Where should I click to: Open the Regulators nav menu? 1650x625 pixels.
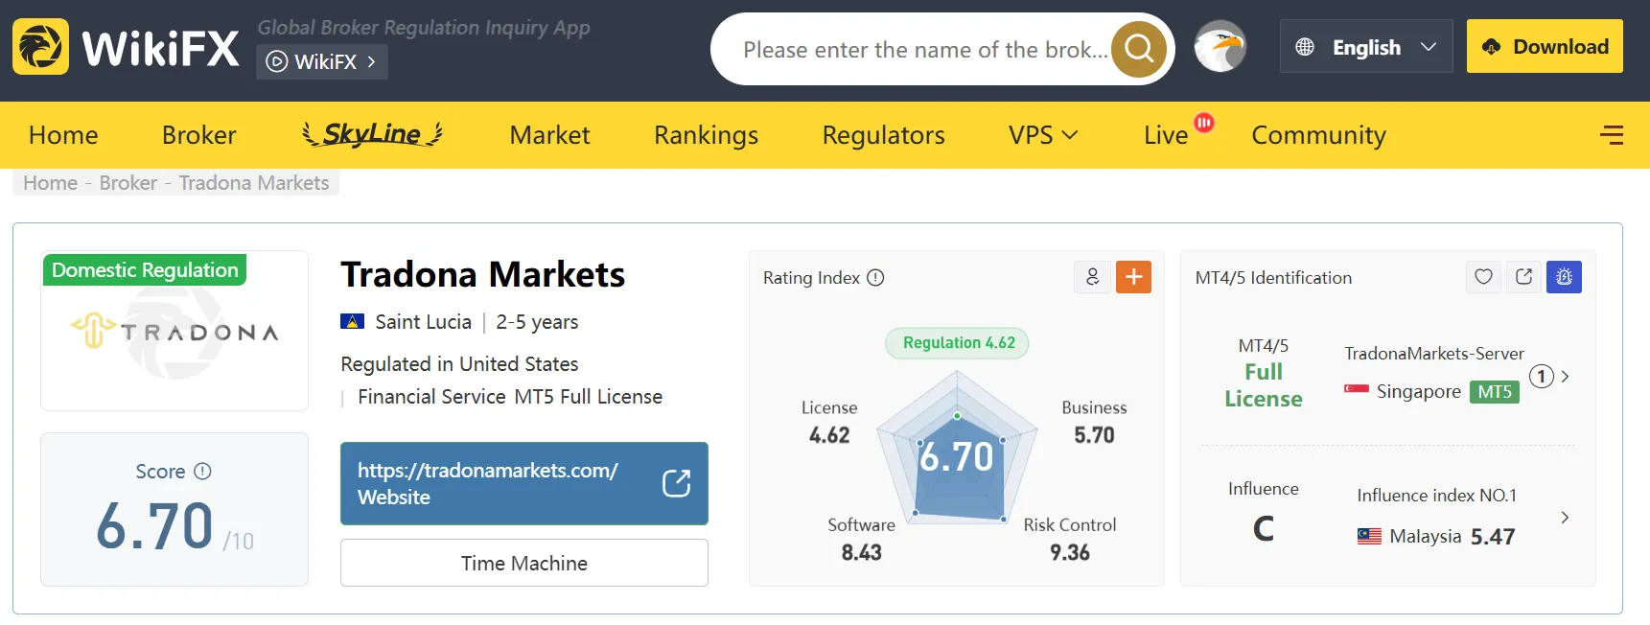pyautogui.click(x=883, y=135)
